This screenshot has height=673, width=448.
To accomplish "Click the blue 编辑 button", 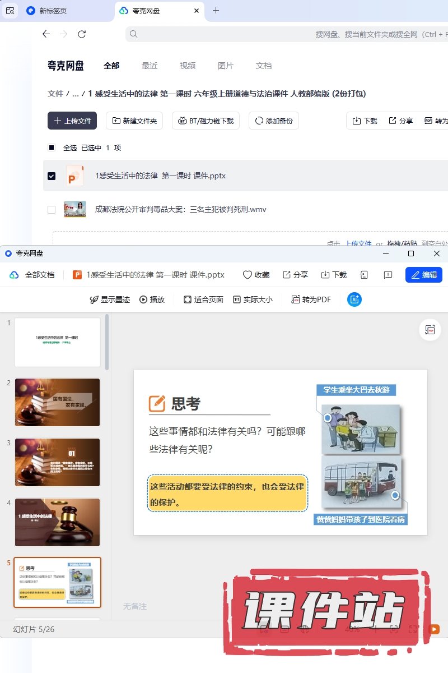I will click(423, 275).
